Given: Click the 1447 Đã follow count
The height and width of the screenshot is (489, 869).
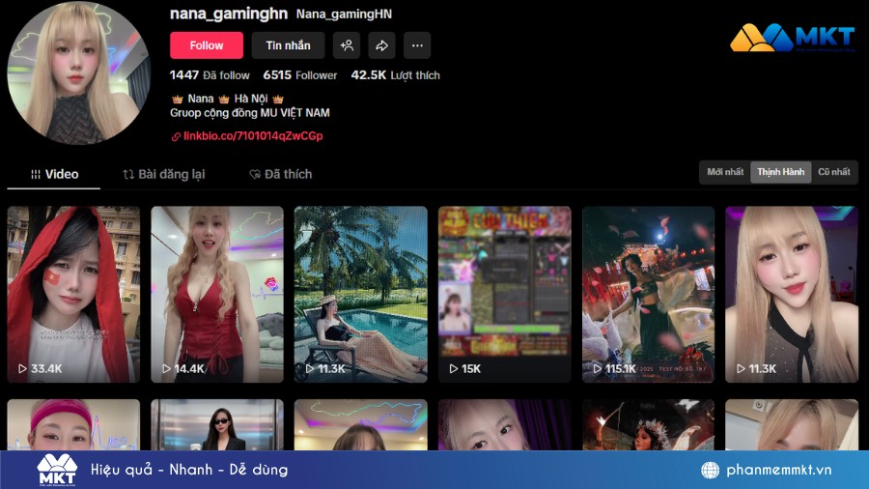Looking at the screenshot, I should coord(210,75).
